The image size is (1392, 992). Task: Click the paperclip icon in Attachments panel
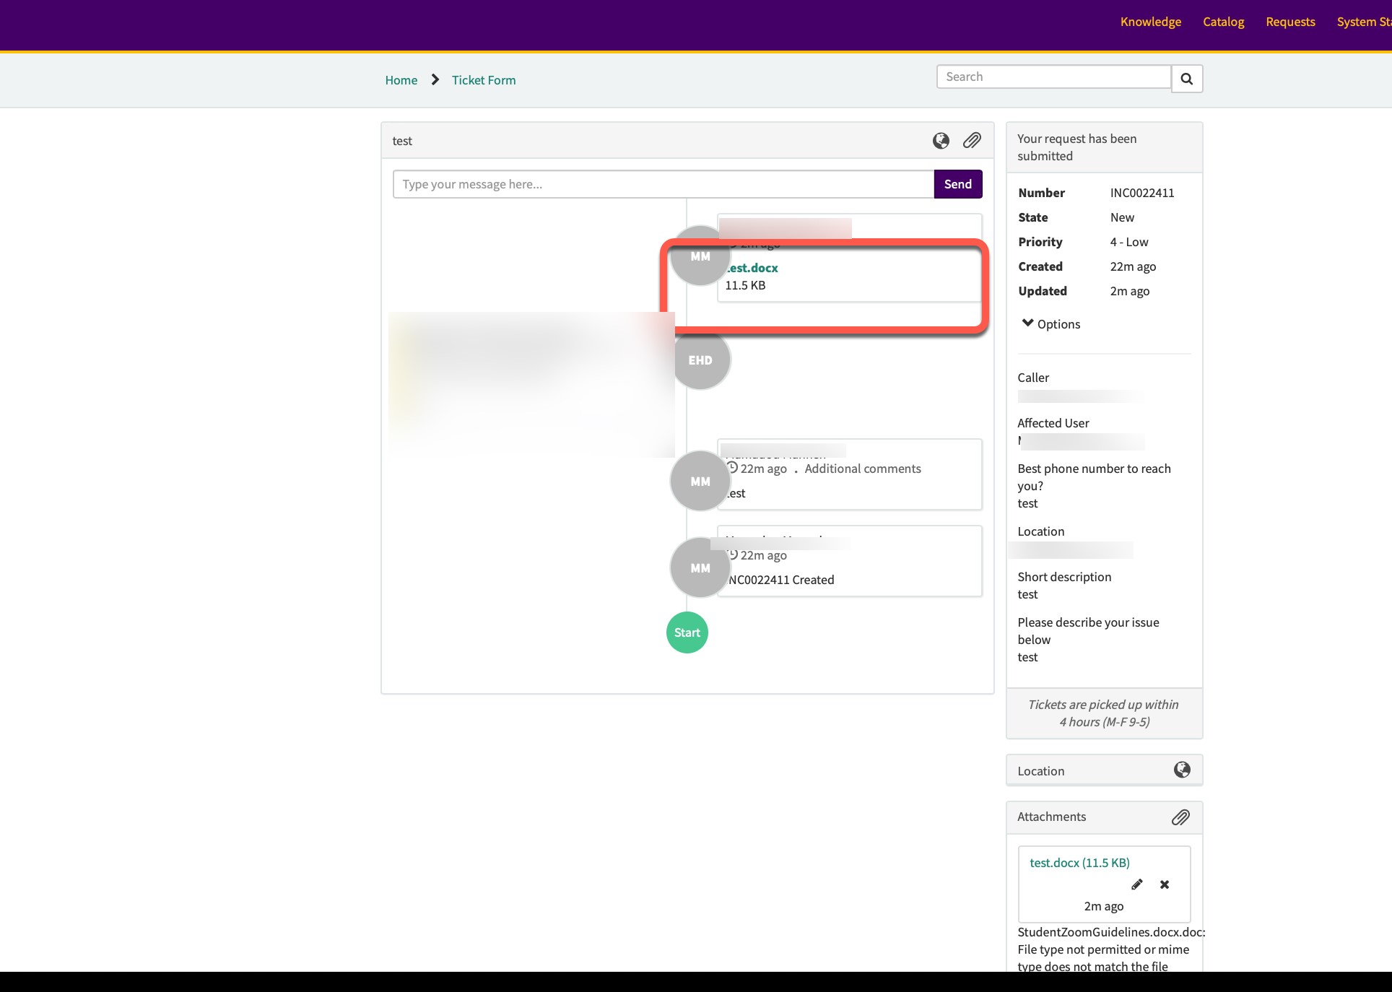point(1180,817)
